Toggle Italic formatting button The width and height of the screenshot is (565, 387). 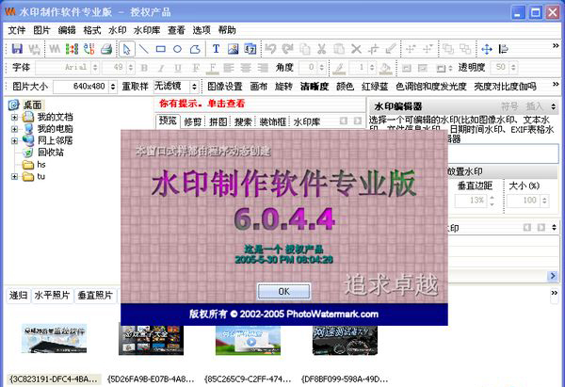click(x=161, y=68)
